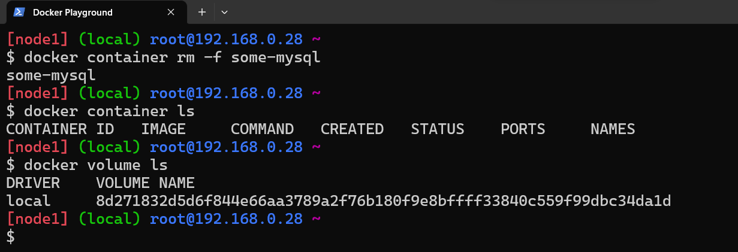Select the Docker Playground tab title
The width and height of the screenshot is (738, 252).
(x=73, y=12)
